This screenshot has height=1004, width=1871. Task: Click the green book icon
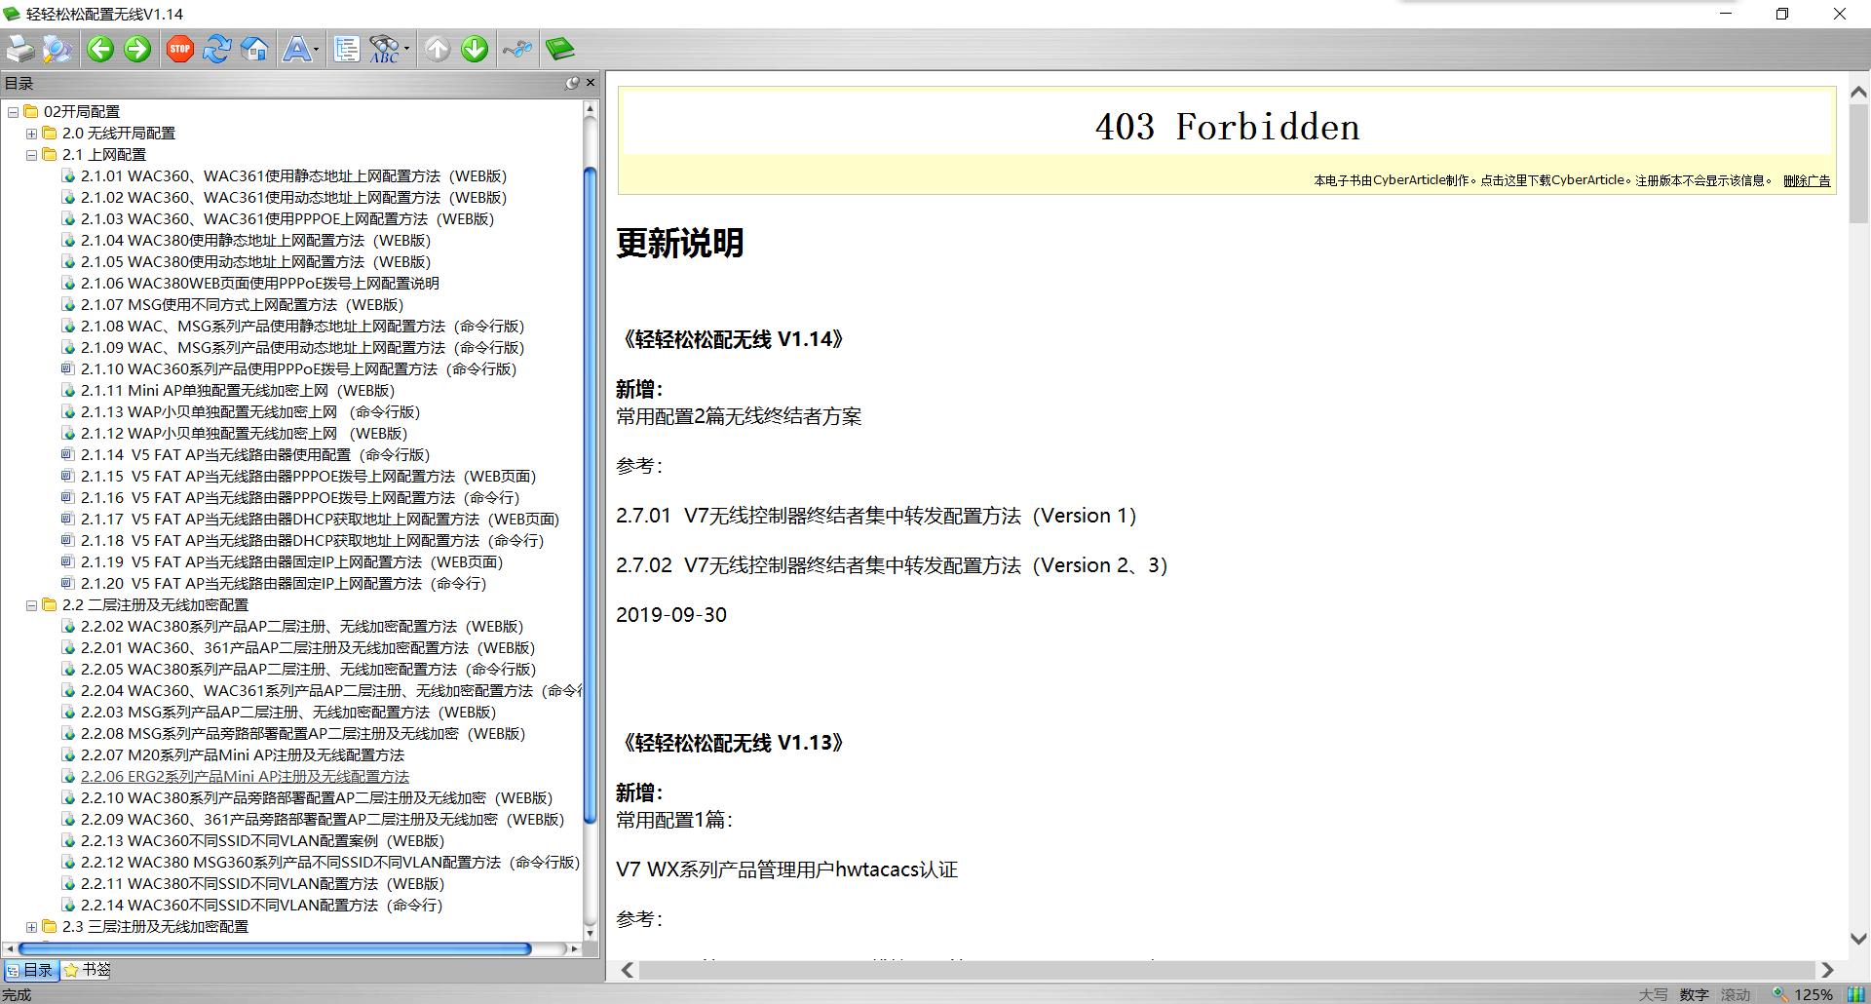tap(560, 49)
